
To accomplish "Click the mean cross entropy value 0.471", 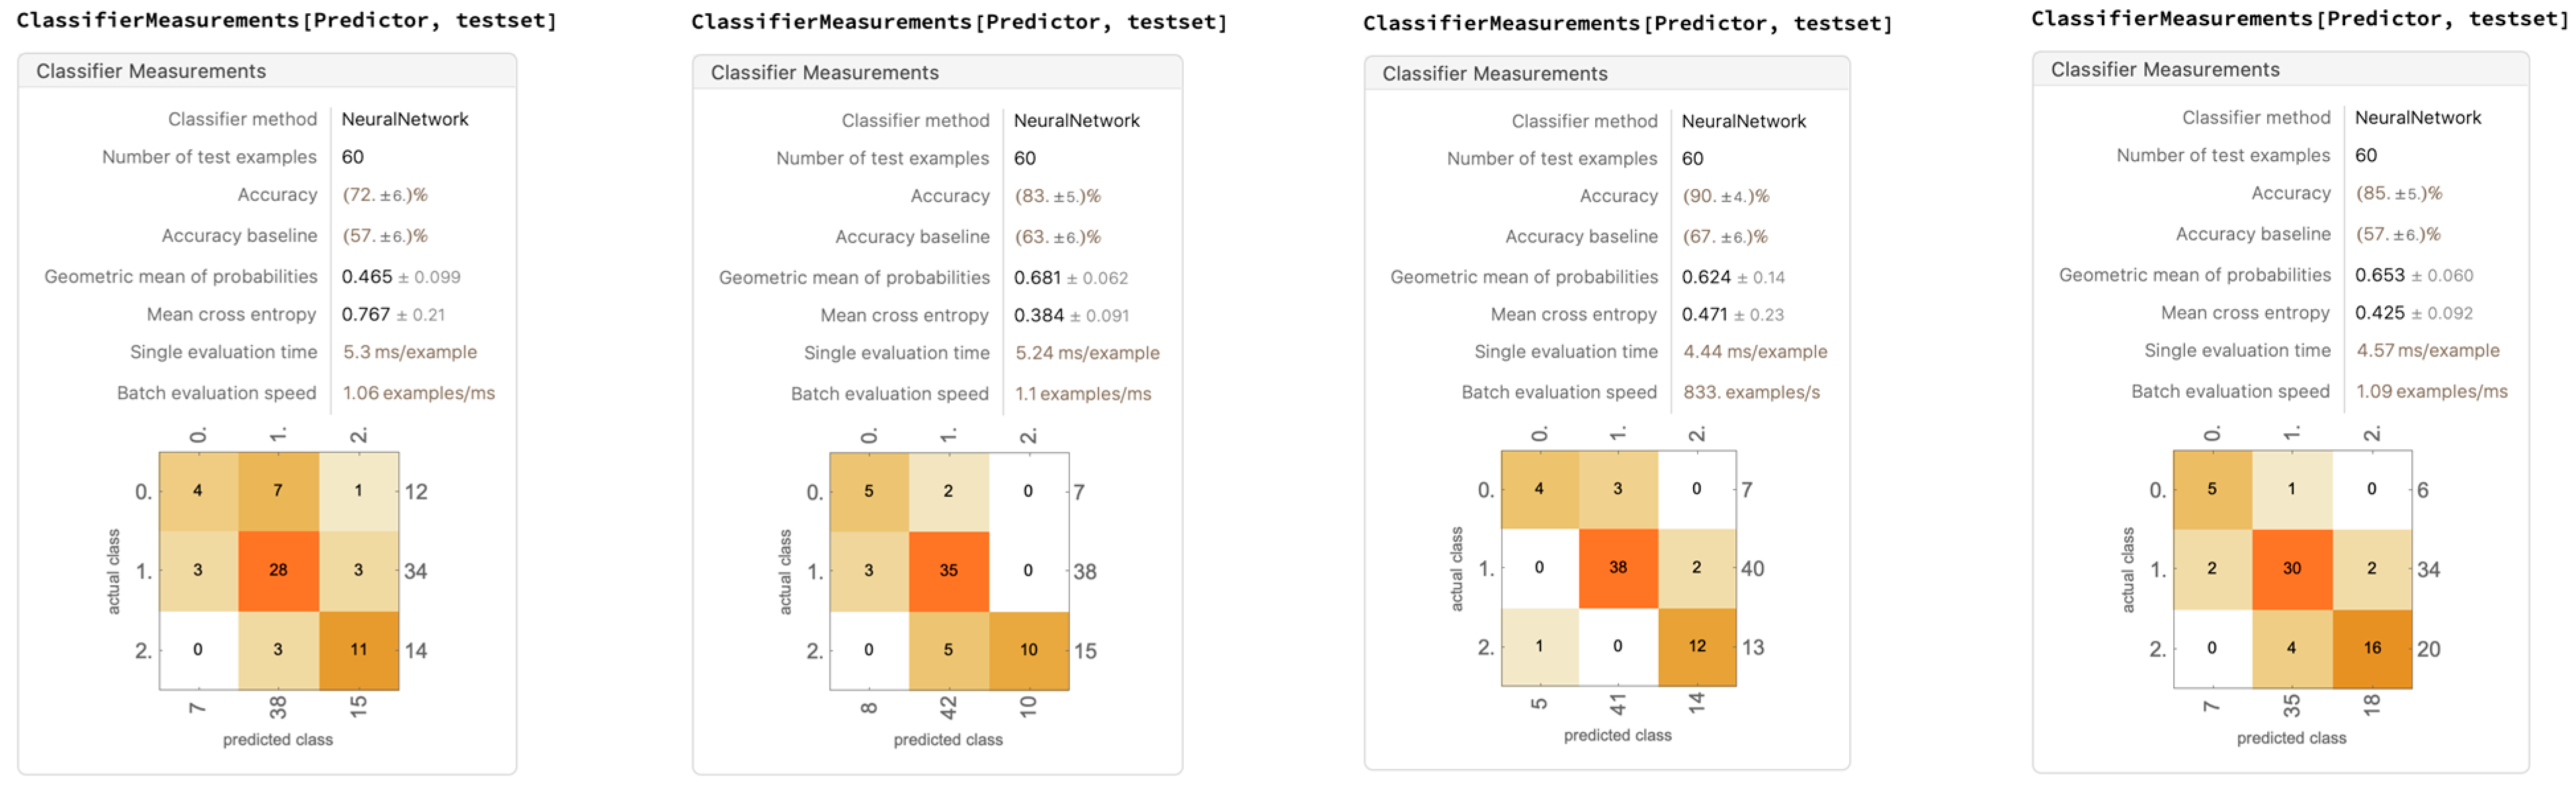I will pos(1704,314).
